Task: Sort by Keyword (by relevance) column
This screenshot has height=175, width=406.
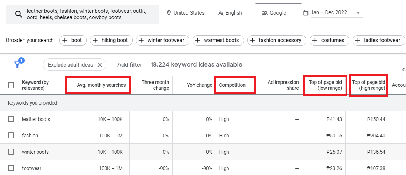Action: [36, 85]
